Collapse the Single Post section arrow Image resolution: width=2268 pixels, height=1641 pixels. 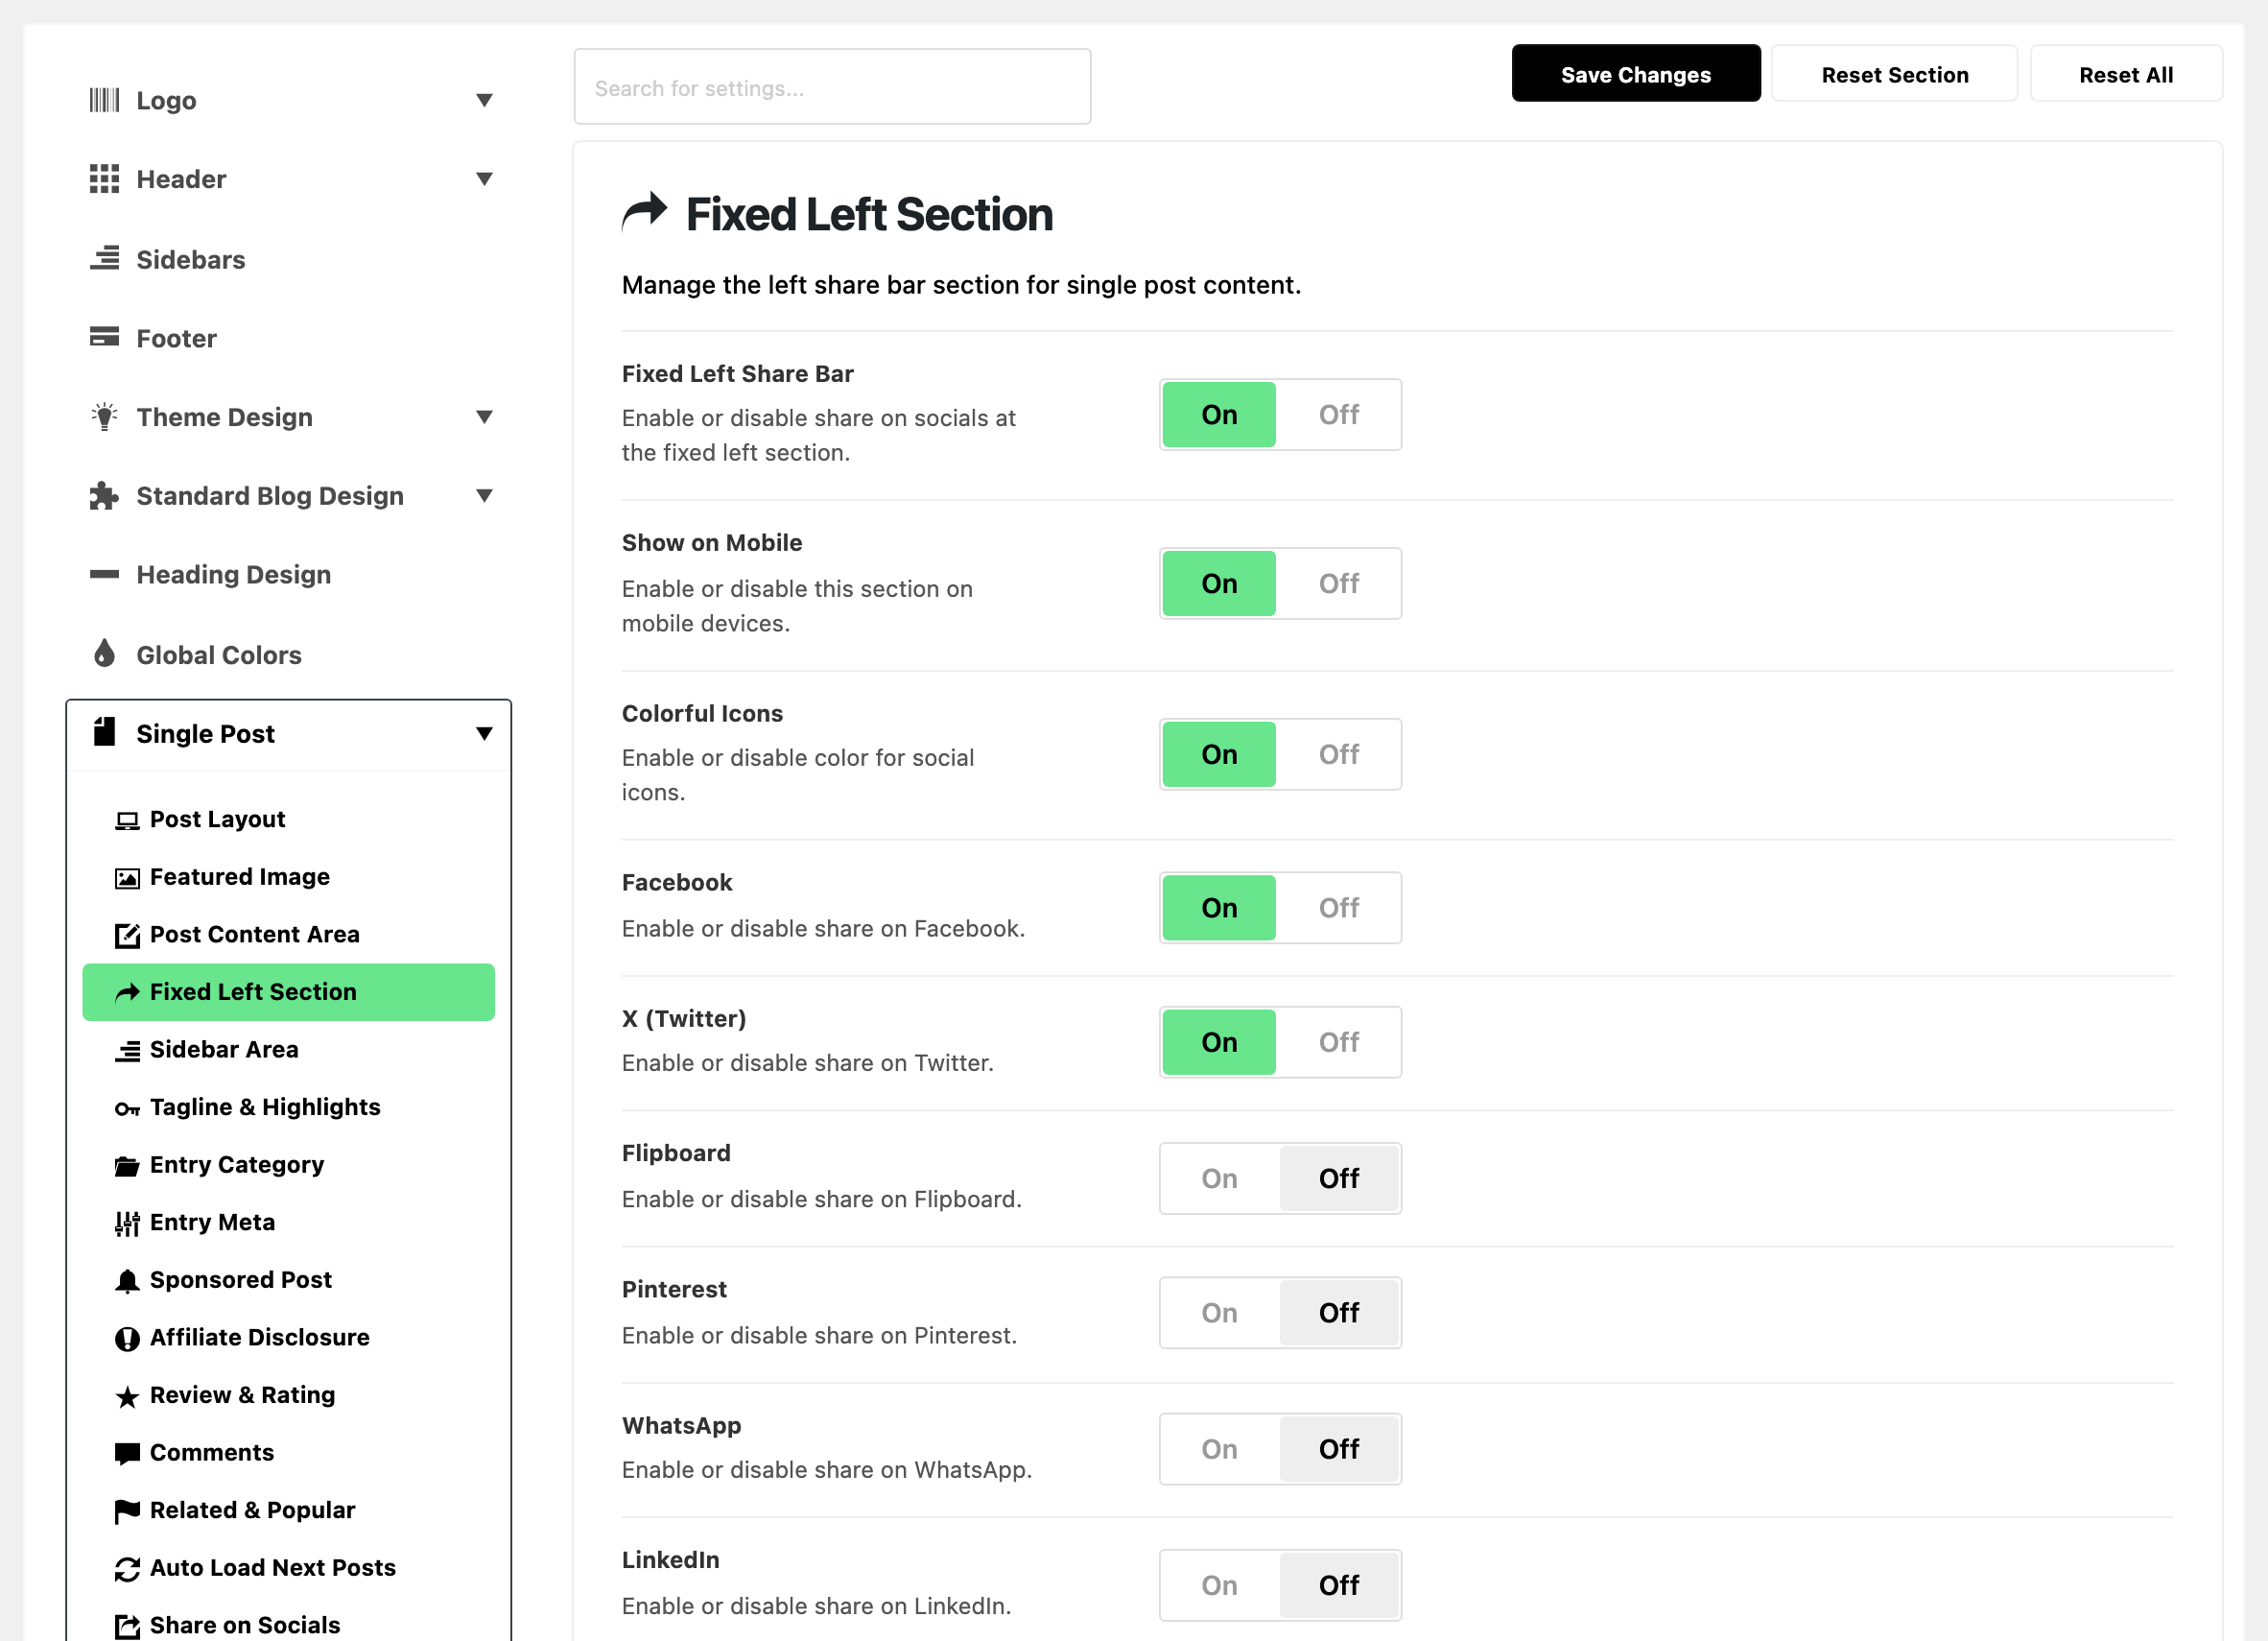(x=484, y=733)
